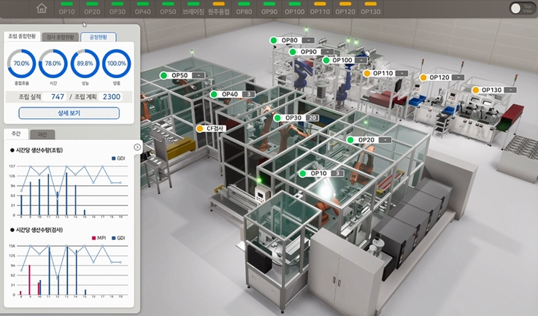
Task: Select 원주용접 in the top status bar
Action: coord(218,10)
